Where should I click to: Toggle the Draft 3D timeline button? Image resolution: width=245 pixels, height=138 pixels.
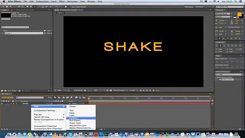[x=59, y=97]
